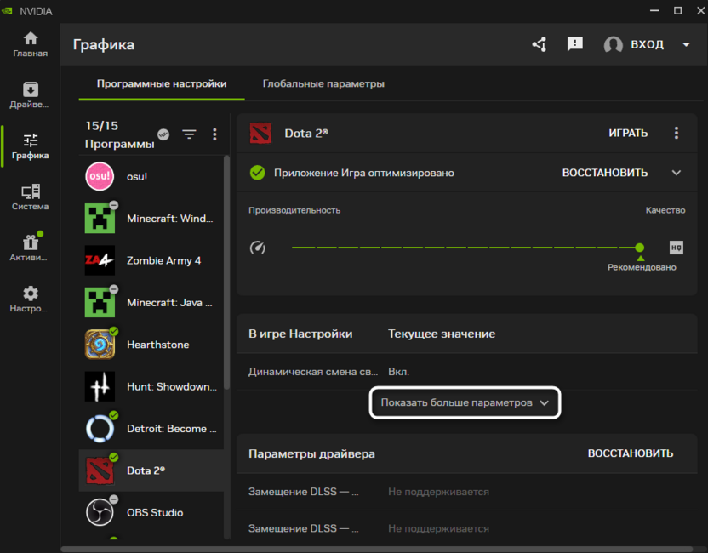
Task: Open the Система sidebar section
Action: [x=31, y=197]
